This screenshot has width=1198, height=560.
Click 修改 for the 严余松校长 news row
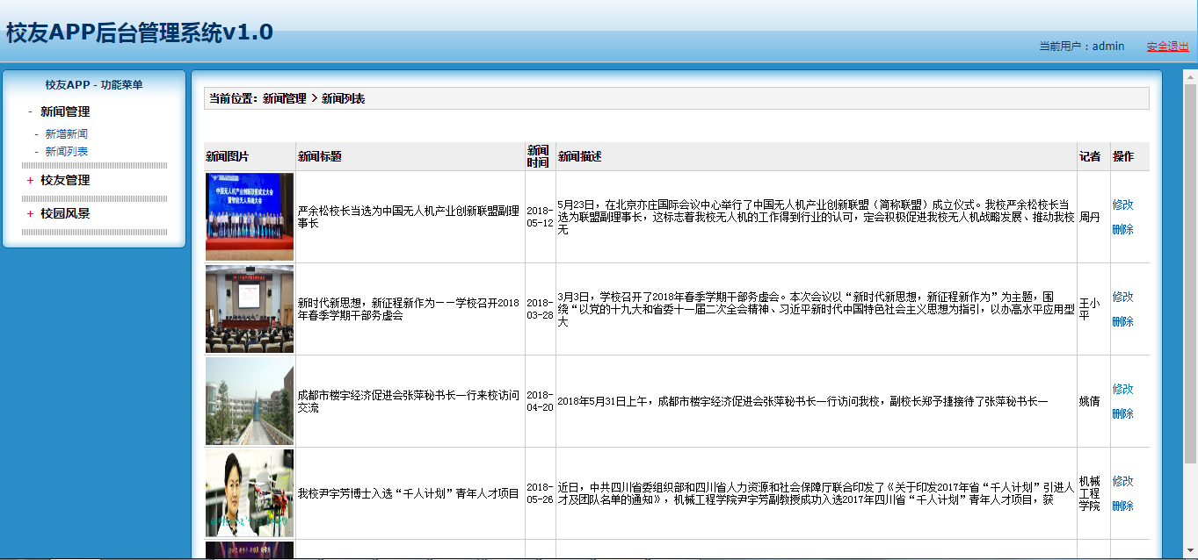(1122, 205)
